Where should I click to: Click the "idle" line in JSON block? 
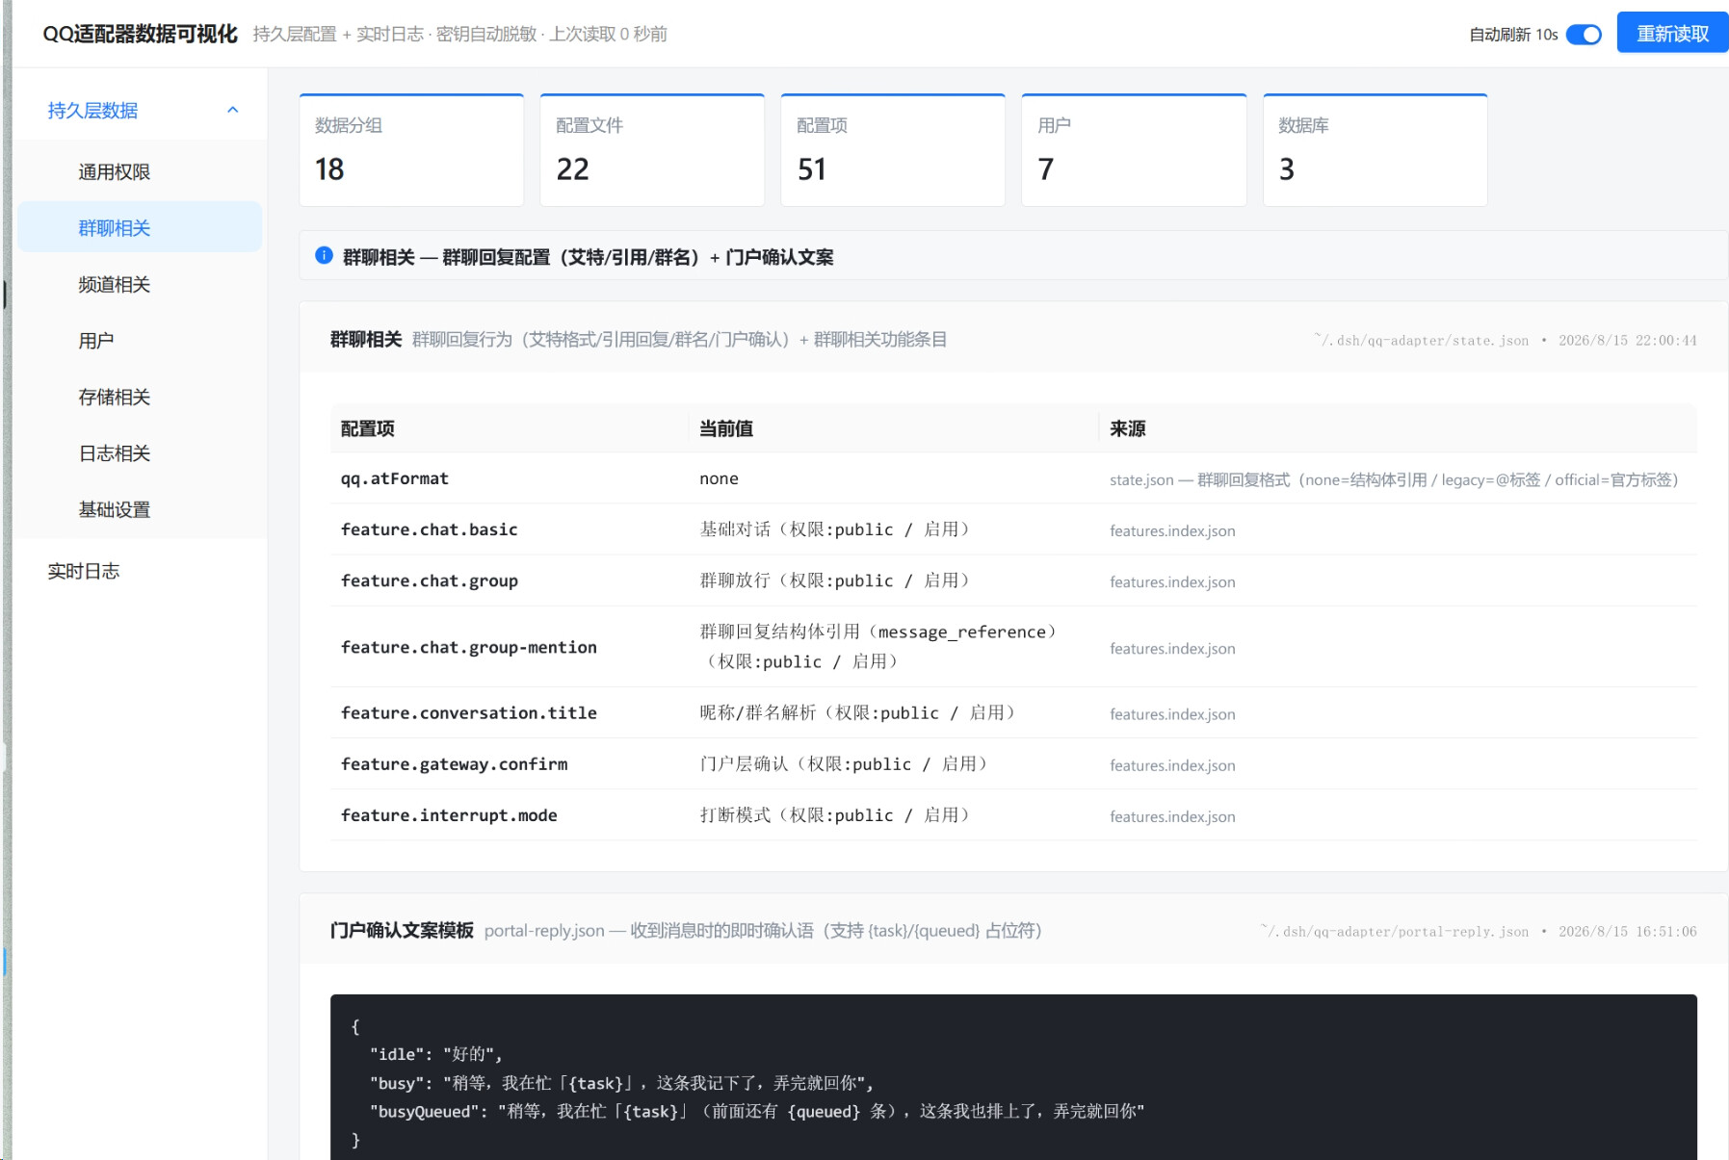pos(435,1054)
